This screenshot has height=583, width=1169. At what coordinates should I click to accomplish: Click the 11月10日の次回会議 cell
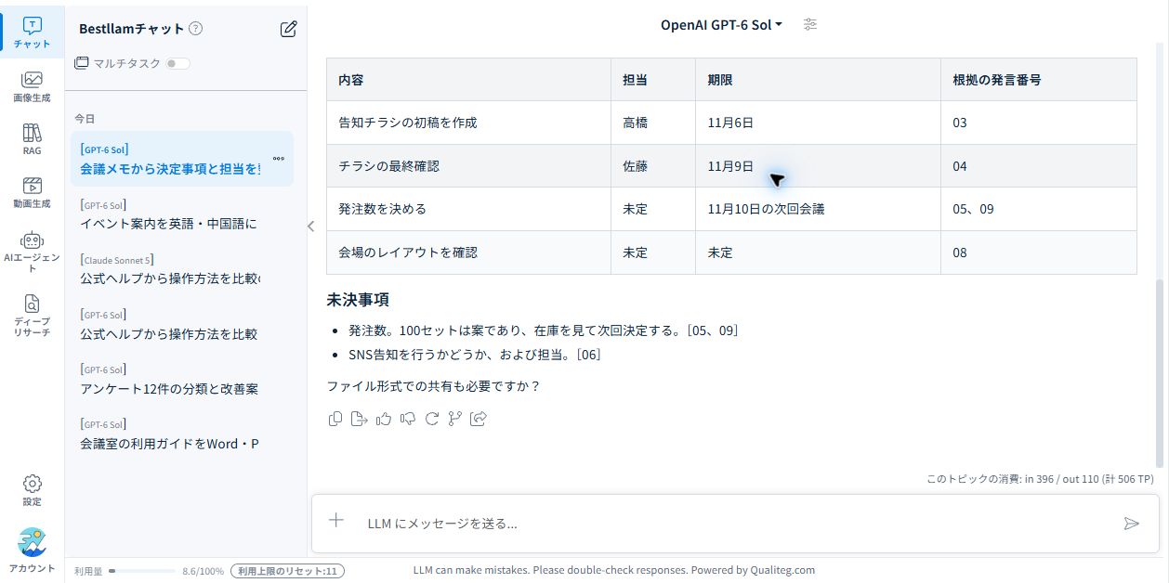coord(818,209)
